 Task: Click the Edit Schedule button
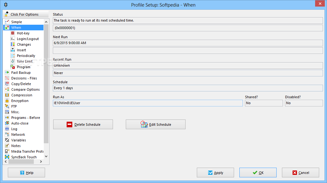coord(156,125)
